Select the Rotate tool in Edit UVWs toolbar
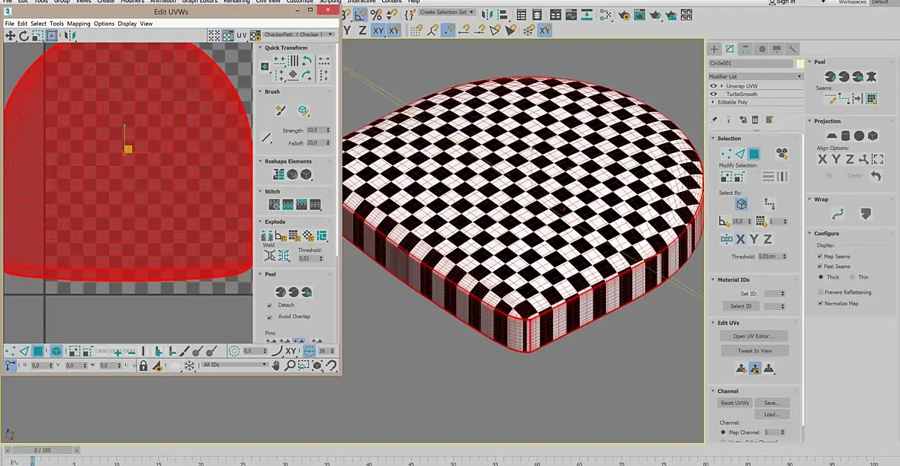Screen dimensions: 900x466 24,36
